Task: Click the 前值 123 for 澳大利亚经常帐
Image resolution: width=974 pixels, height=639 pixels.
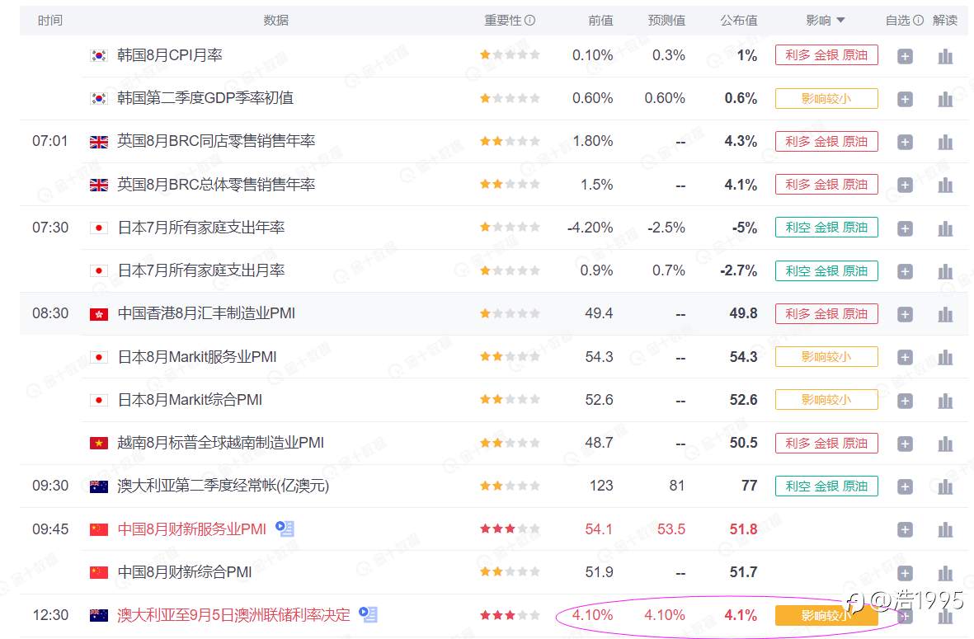Action: [x=601, y=486]
